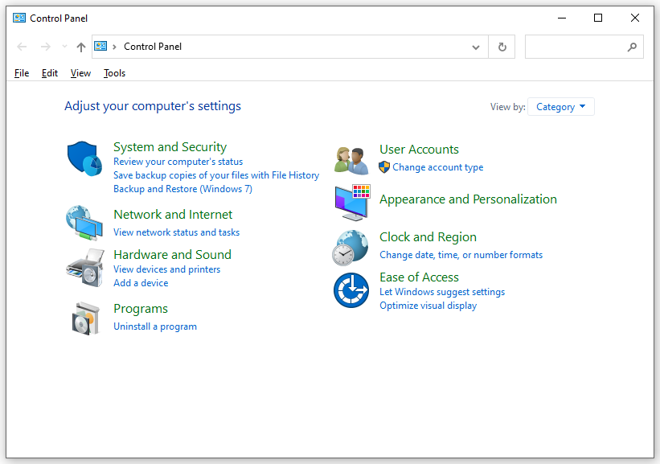This screenshot has width=660, height=464.
Task: Open the User Accounts people icon
Action: 351,160
